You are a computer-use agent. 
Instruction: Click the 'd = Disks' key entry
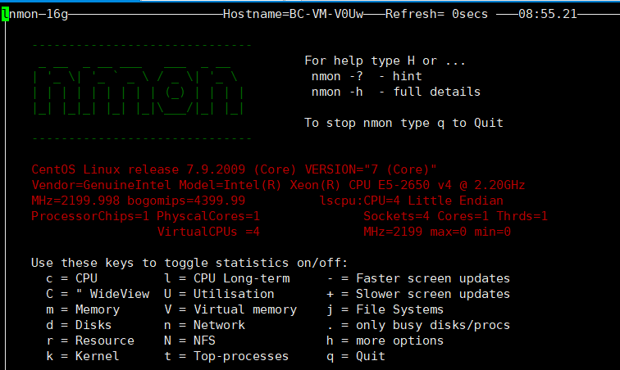click(79, 325)
